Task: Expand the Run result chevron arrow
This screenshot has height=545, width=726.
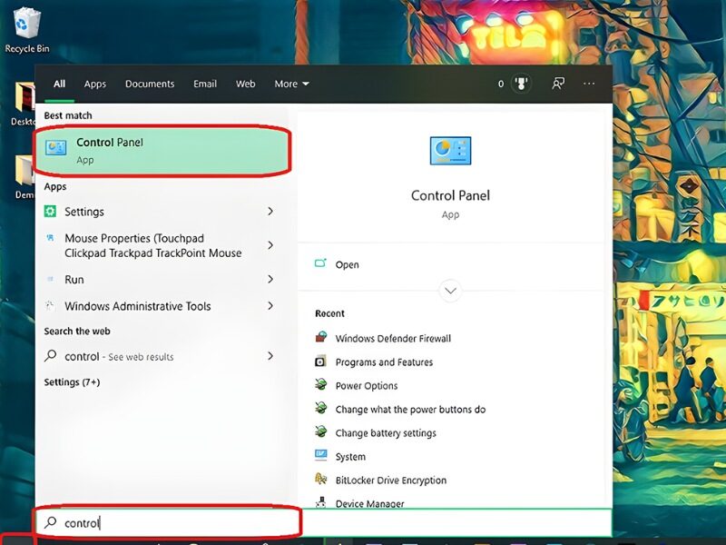Action: pos(270,280)
